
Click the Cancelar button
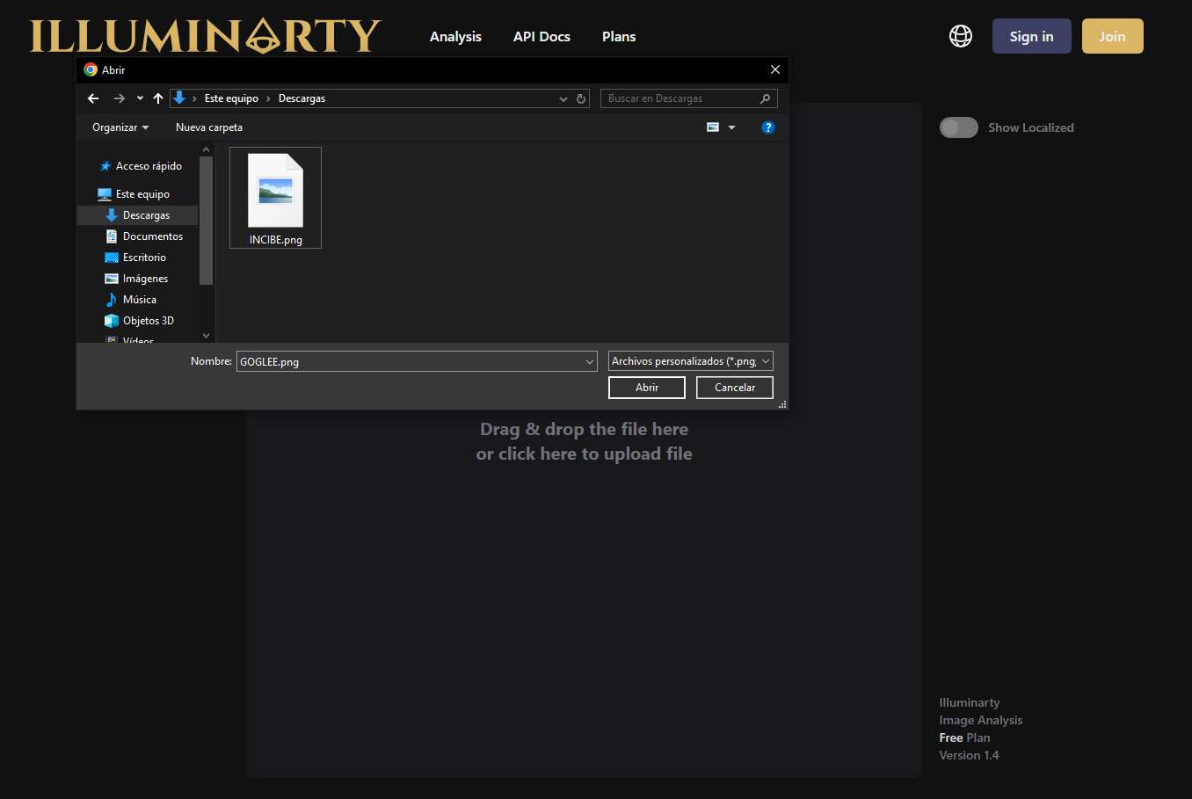point(734,388)
